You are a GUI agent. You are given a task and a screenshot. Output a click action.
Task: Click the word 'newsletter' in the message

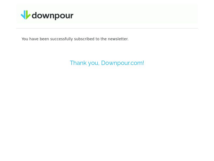pyautogui.click(x=118, y=39)
